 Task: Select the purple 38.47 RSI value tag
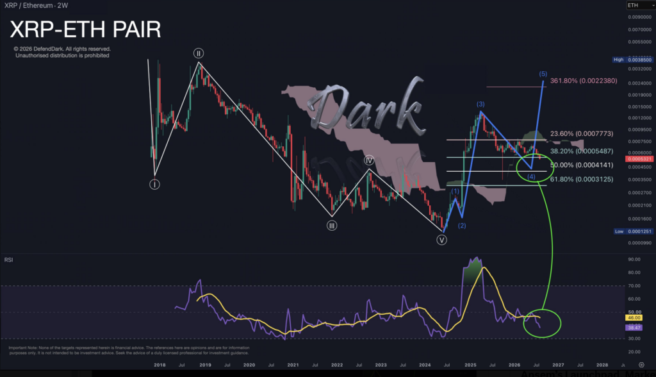(634, 328)
